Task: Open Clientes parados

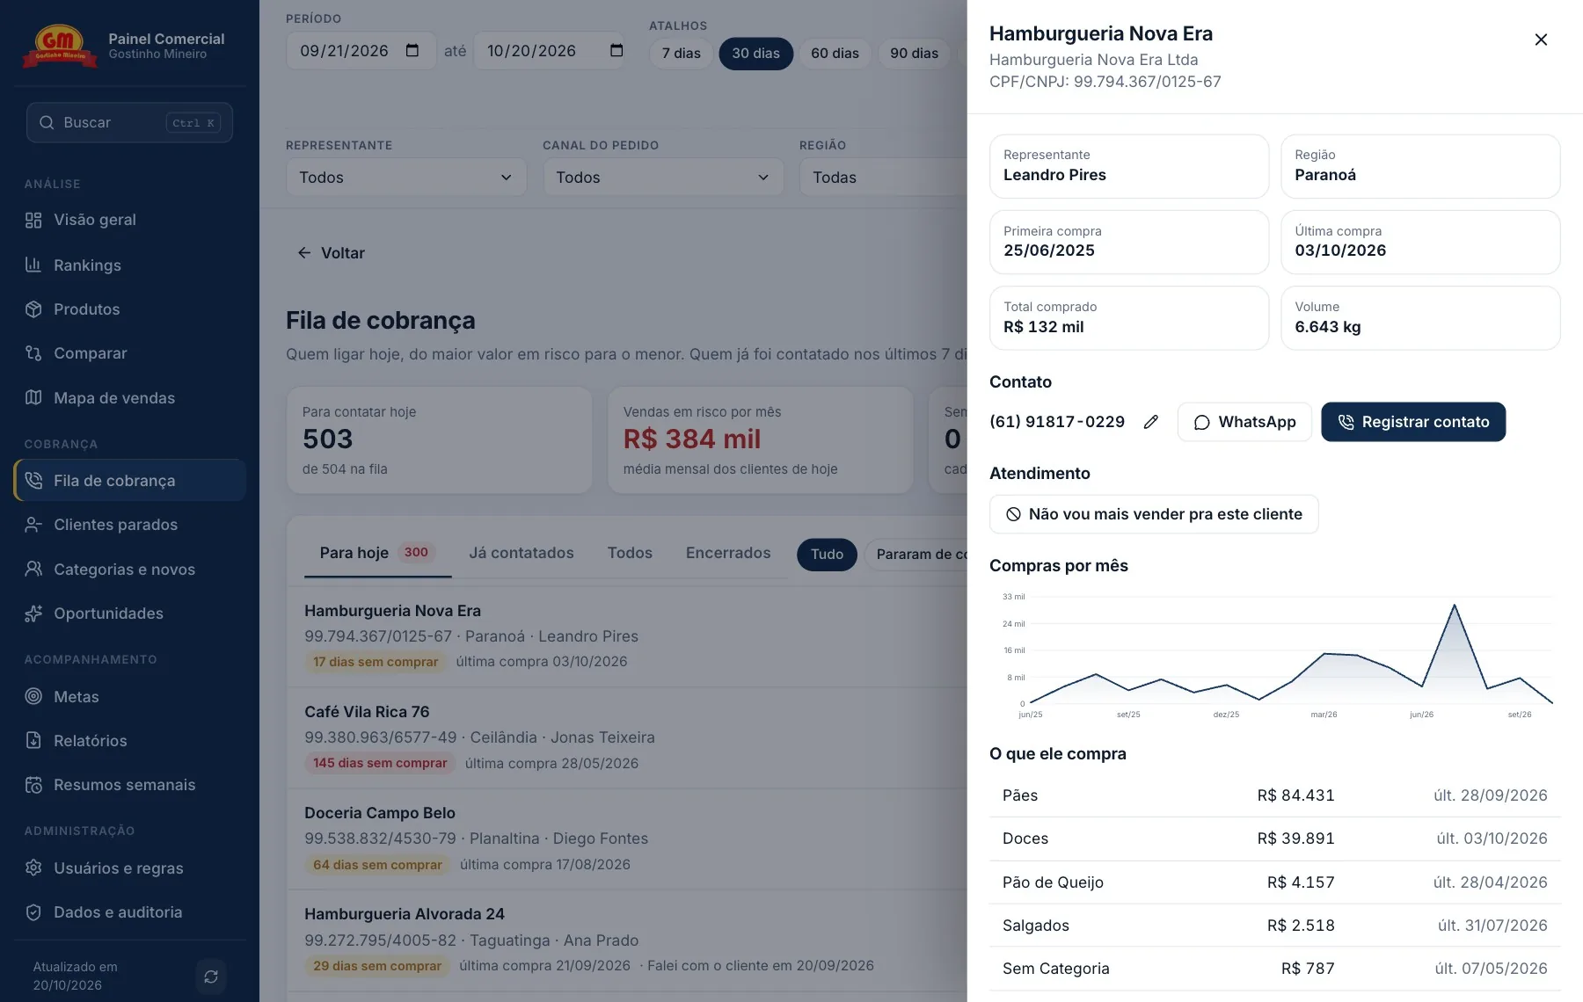Action: pyautogui.click(x=129, y=525)
